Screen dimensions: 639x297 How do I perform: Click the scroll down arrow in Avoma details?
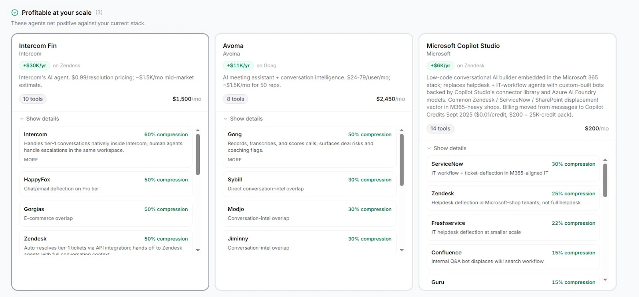tap(402, 250)
